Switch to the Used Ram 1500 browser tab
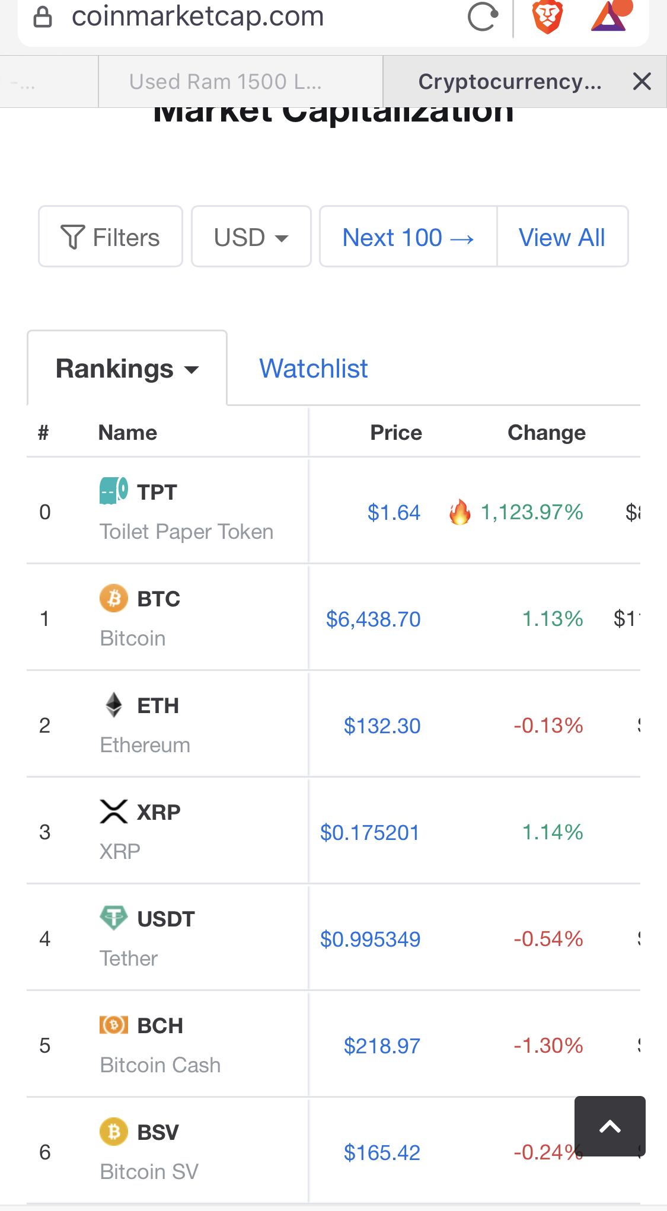 [240, 81]
